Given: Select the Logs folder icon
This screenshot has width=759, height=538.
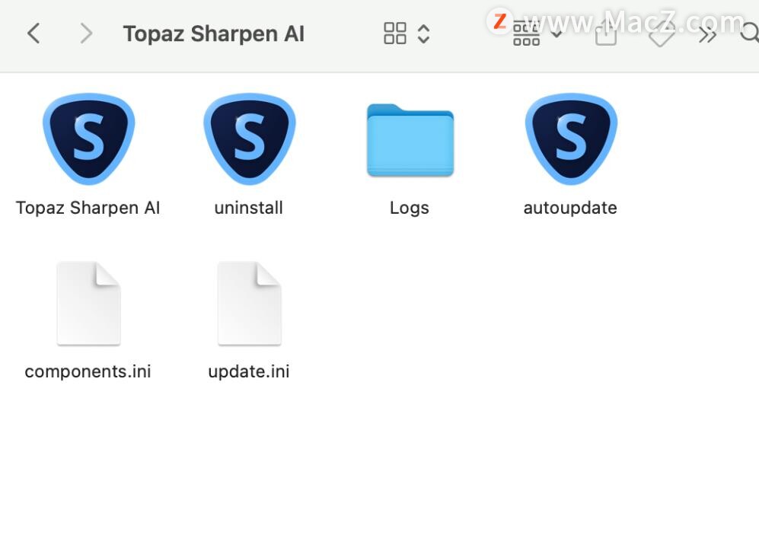Looking at the screenshot, I should (x=410, y=140).
